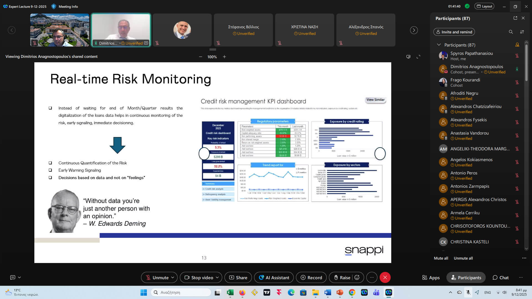
Task: Open the video options dropdown arrow
Action: pos(217,277)
